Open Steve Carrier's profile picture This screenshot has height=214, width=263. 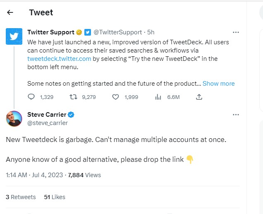[14, 119]
